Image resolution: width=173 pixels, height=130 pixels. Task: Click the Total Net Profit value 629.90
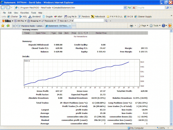tap(144, 91)
